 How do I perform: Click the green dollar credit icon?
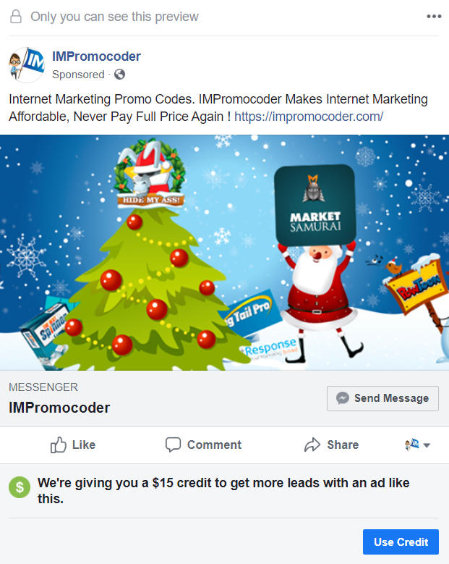pyautogui.click(x=20, y=487)
